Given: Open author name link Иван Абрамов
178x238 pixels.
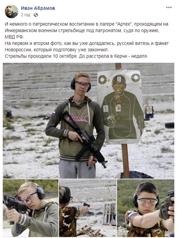Looking at the screenshot, I should coord(38,8).
